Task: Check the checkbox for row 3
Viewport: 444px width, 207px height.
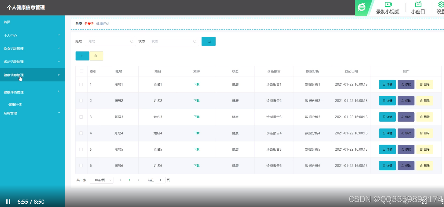Action: [x=81, y=117]
